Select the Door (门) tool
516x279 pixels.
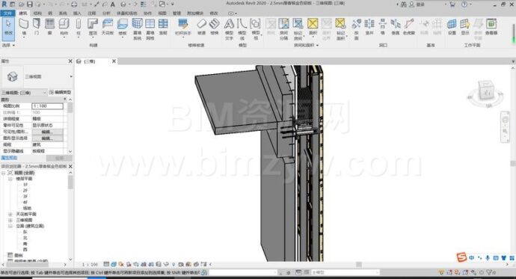pos(37,27)
